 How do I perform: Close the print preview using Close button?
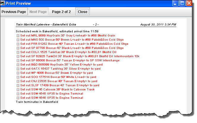point(82,12)
